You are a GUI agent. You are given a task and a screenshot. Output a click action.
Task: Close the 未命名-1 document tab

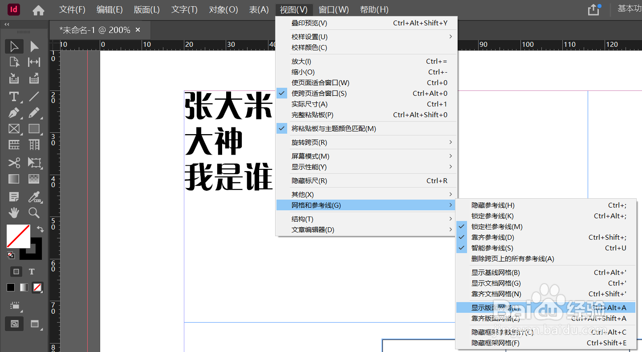coord(138,30)
